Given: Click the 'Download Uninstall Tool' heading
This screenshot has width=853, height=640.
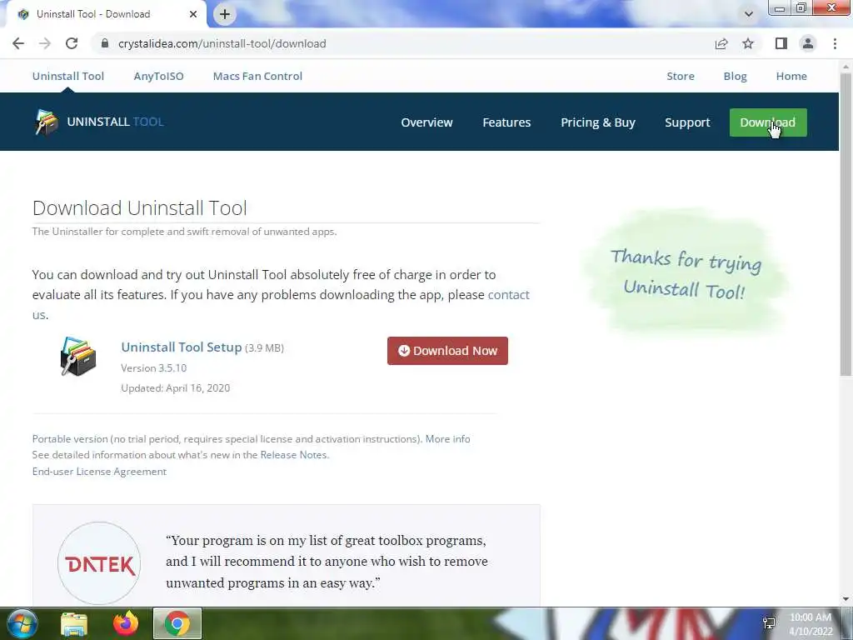Looking at the screenshot, I should 139,207.
